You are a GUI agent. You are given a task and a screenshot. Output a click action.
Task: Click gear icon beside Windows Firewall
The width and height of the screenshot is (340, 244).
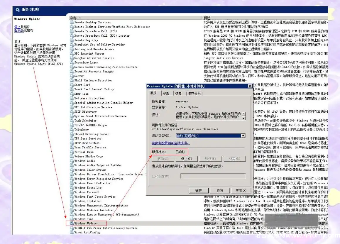point(72,192)
